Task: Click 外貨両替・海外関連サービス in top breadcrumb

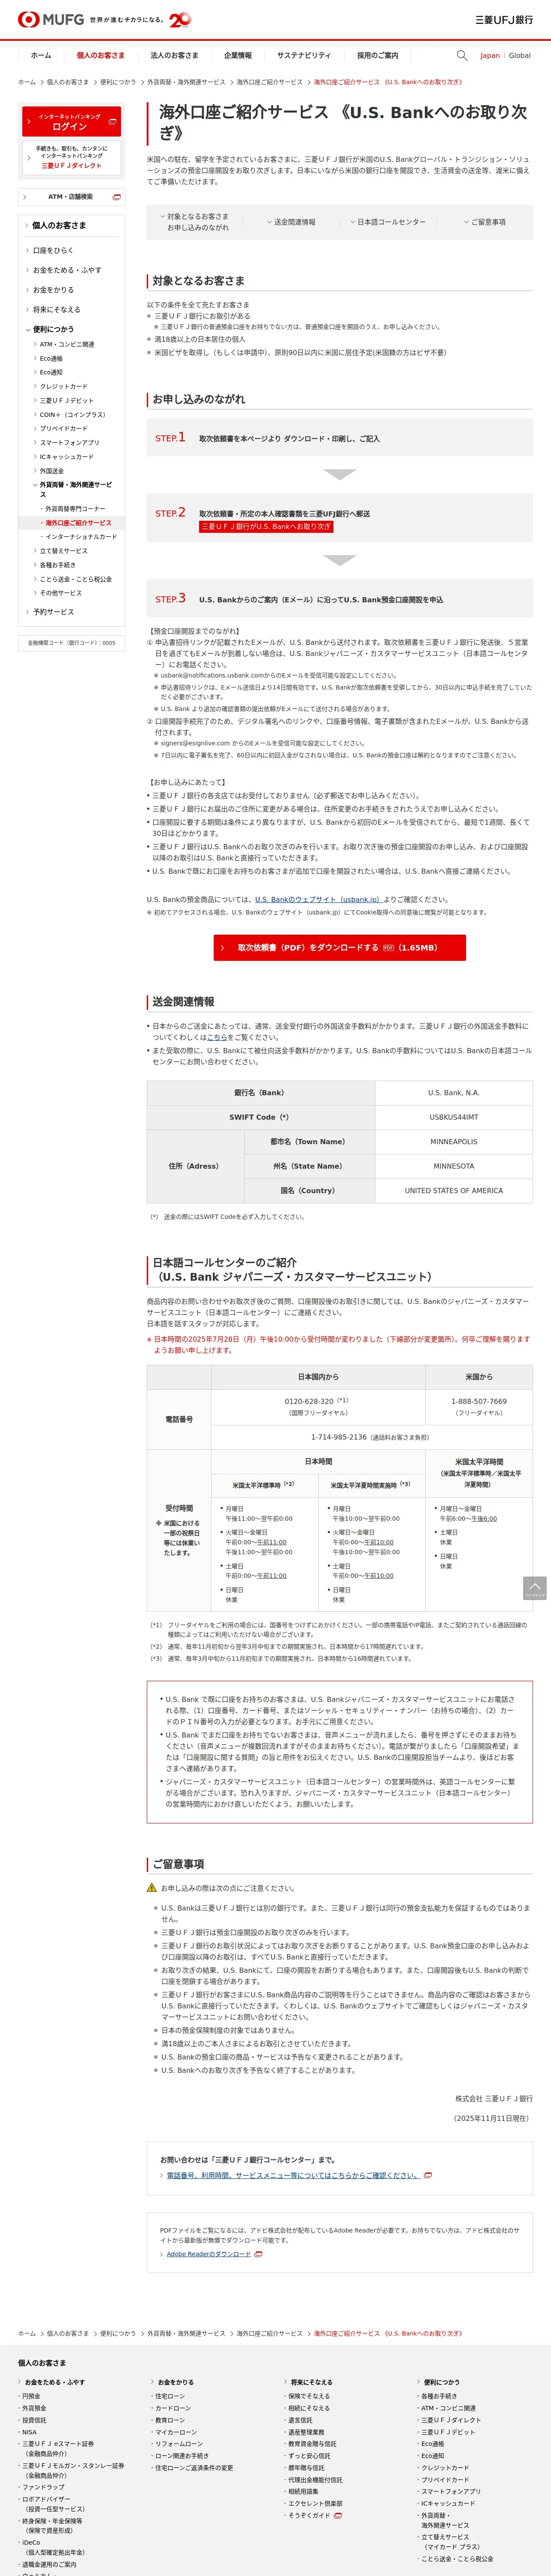Action: click(186, 82)
